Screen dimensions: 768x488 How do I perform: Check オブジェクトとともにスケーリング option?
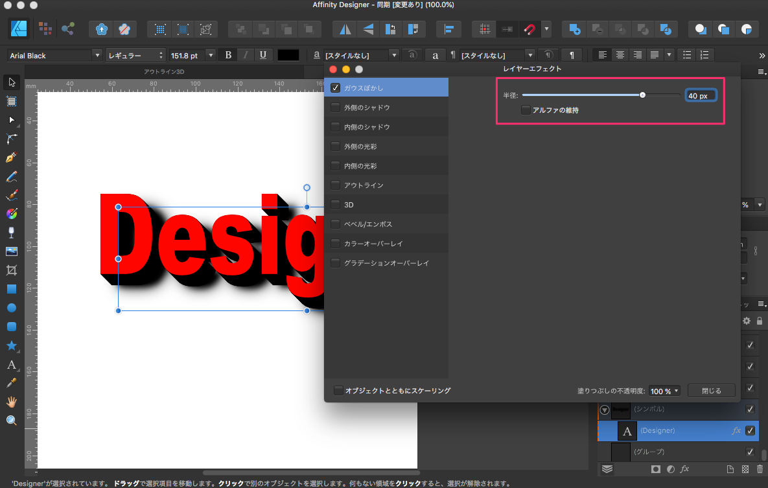[x=338, y=391]
